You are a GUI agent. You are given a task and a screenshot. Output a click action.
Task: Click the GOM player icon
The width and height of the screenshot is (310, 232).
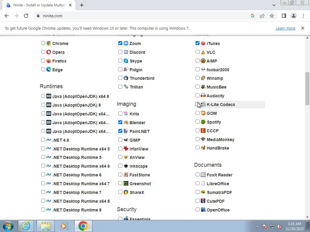tap(203, 113)
